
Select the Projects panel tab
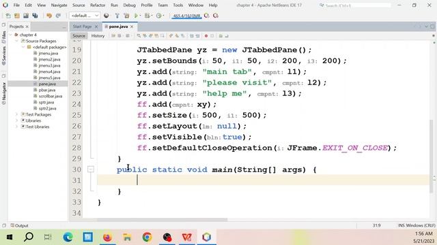(x=16, y=27)
